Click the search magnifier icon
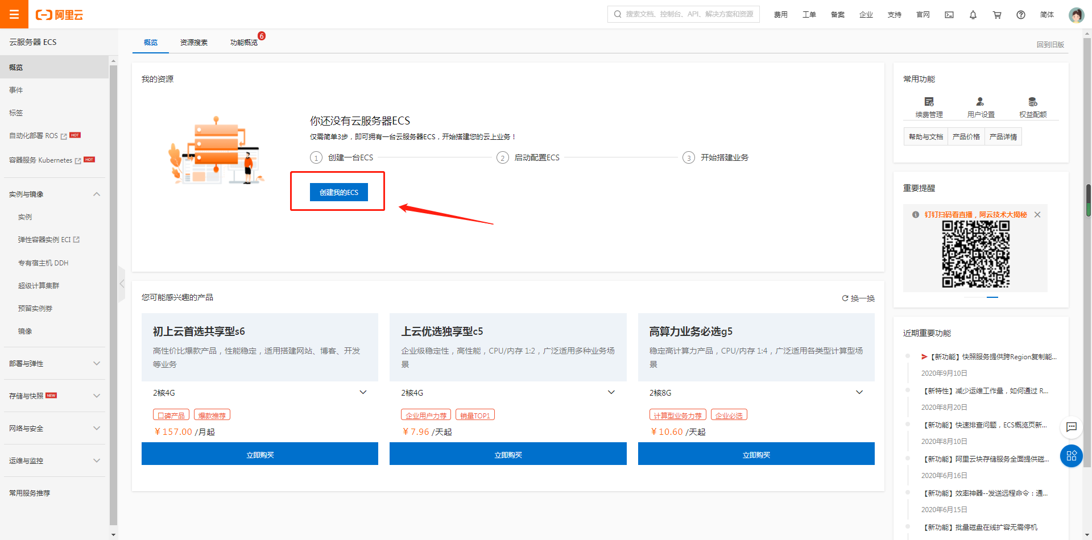This screenshot has height=540, width=1092. tap(618, 14)
